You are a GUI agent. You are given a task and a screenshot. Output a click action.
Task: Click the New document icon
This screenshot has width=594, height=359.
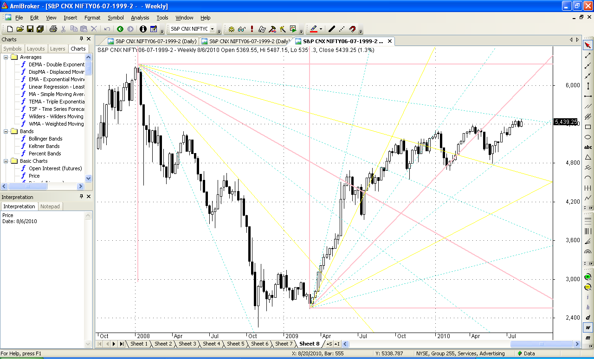point(10,29)
